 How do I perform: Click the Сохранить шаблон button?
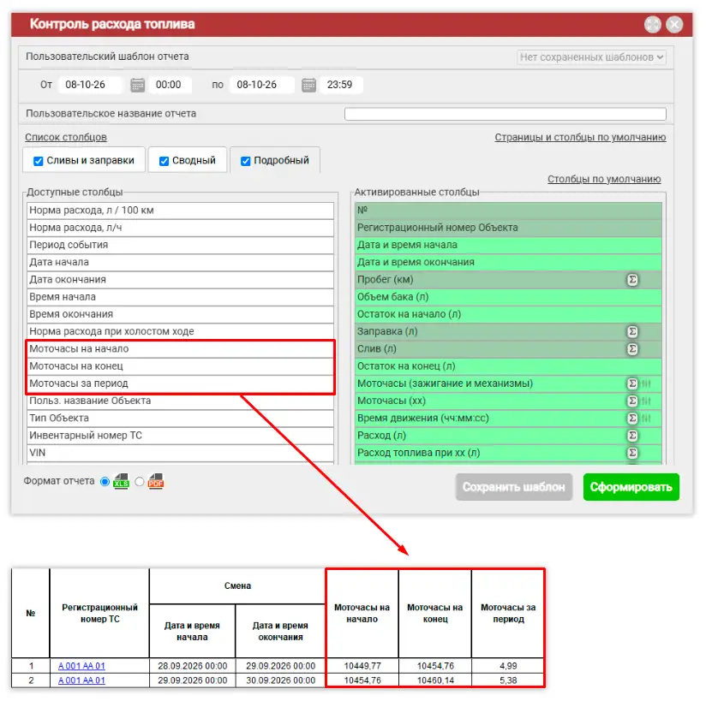pos(514,487)
